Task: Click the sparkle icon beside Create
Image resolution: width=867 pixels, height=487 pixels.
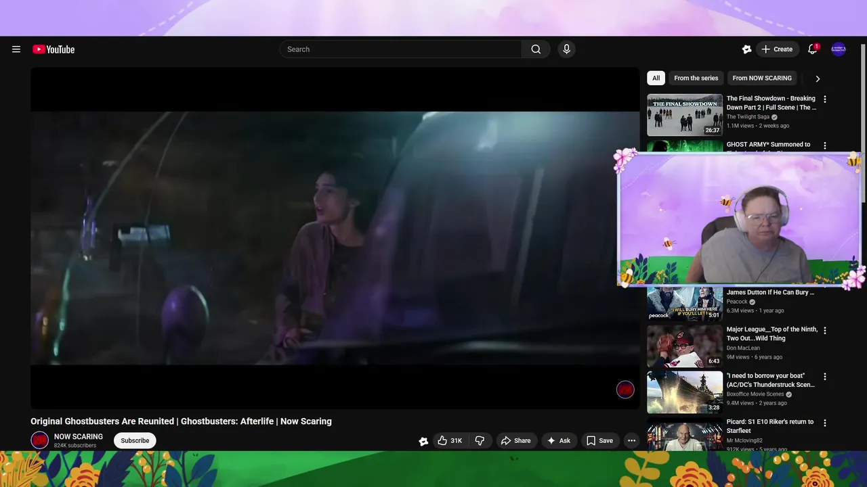Action: point(746,49)
